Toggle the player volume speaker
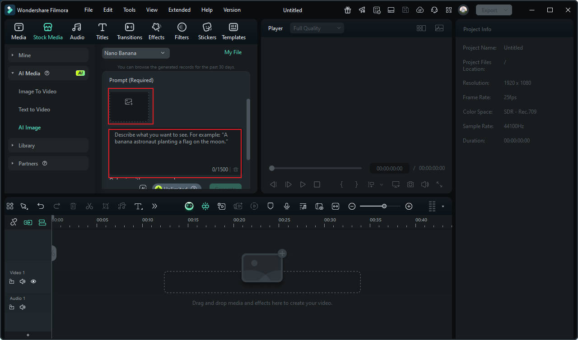The height and width of the screenshot is (340, 578). click(425, 184)
